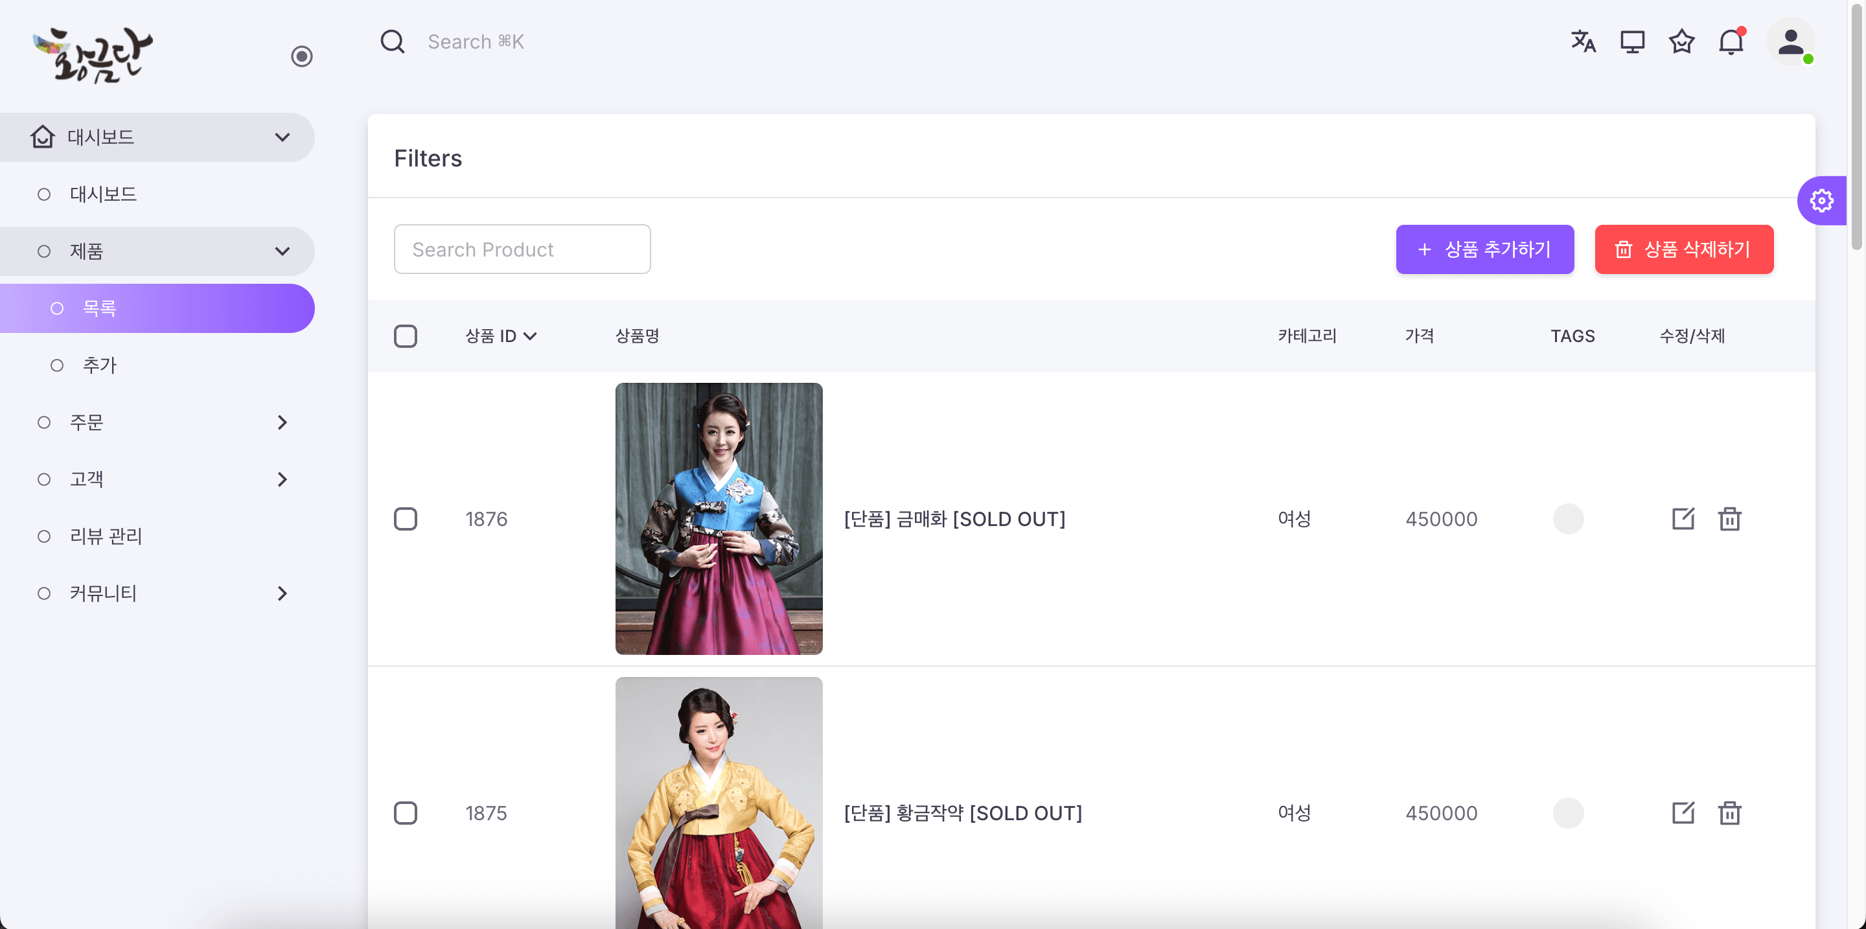Tick the checkbox for product 1876
The height and width of the screenshot is (929, 1866).
pos(406,518)
